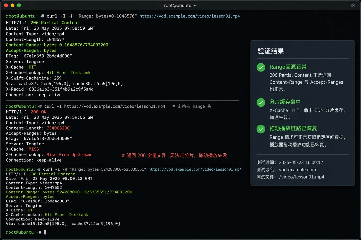The image size is (361, 240).
Task: Click Content-Range: bytes 0-1048576/734003200
Action: point(57,45)
